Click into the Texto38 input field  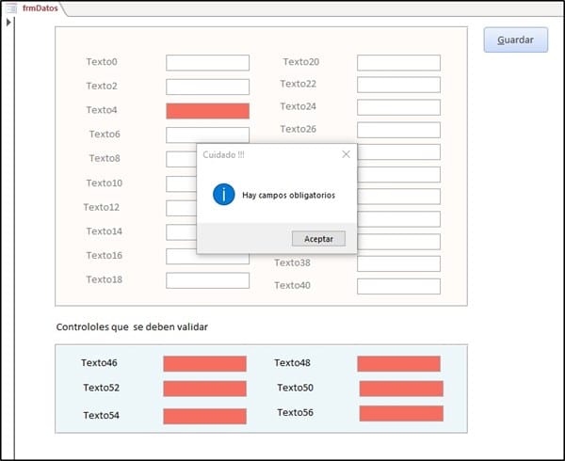click(398, 263)
